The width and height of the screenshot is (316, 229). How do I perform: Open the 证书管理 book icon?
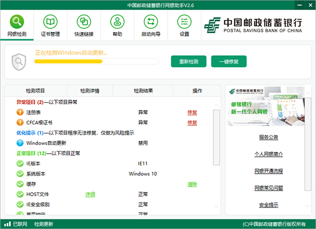(x=51, y=22)
